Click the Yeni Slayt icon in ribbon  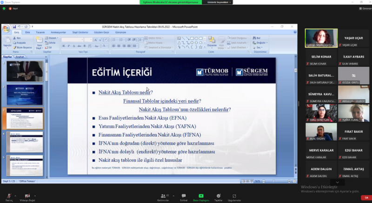point(40,43)
